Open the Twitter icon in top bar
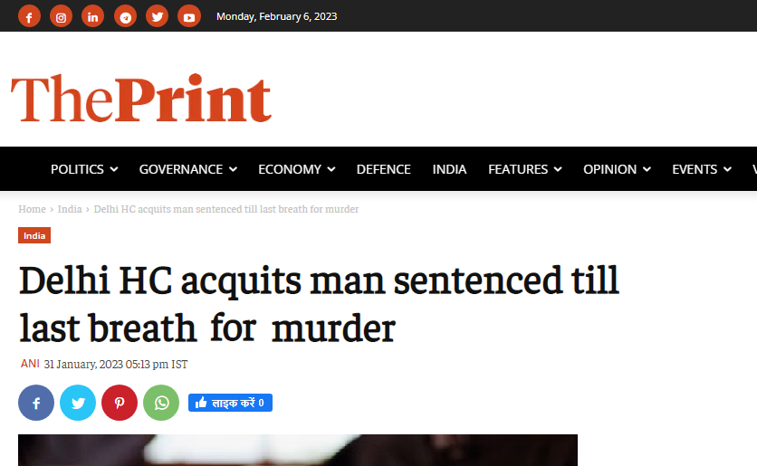This screenshot has height=466, width=757. pos(157,16)
